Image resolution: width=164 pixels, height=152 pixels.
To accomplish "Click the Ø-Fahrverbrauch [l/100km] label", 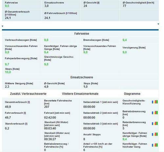I will pyautogui.click(x=61, y=13).
